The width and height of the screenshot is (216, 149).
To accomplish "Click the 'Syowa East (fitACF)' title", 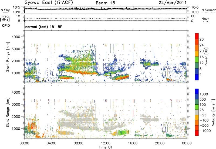I will coord(49,2).
